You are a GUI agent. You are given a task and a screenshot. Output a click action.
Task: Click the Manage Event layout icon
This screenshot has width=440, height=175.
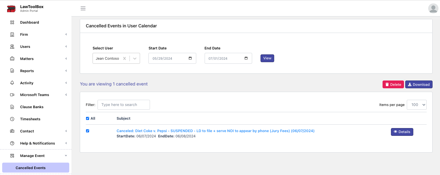pos(12,156)
